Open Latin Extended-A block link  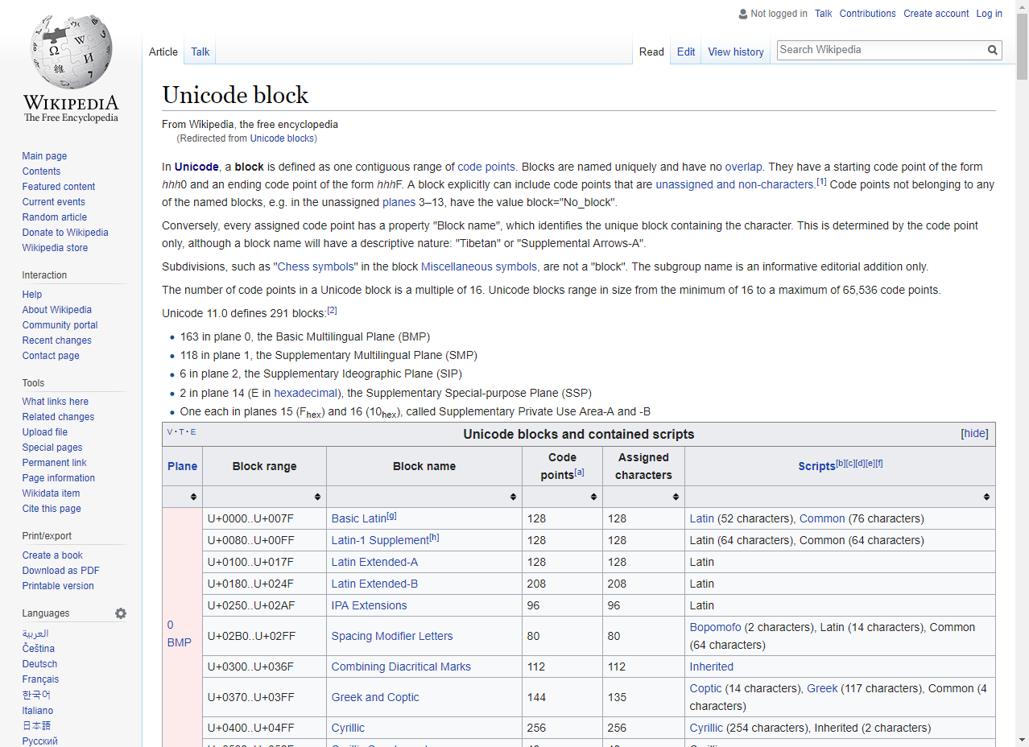374,562
